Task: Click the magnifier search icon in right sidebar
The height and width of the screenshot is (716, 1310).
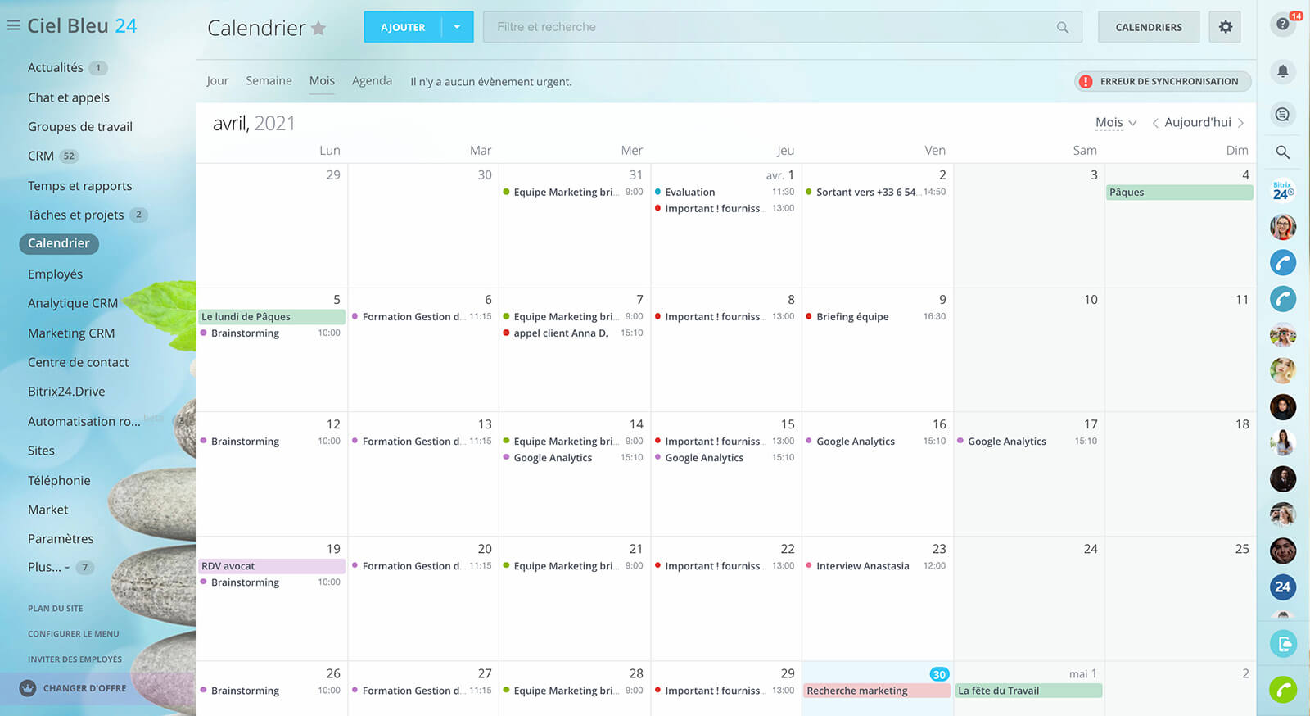Action: point(1282,152)
